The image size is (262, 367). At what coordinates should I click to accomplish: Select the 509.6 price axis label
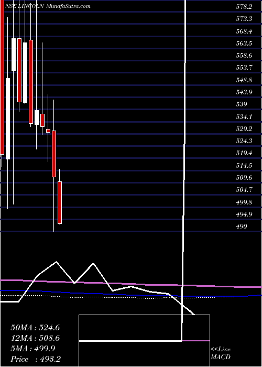pyautogui.click(x=244, y=178)
